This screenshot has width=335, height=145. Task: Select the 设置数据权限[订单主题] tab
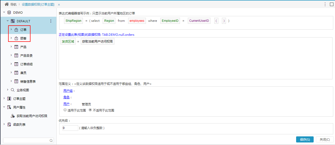(38, 5)
